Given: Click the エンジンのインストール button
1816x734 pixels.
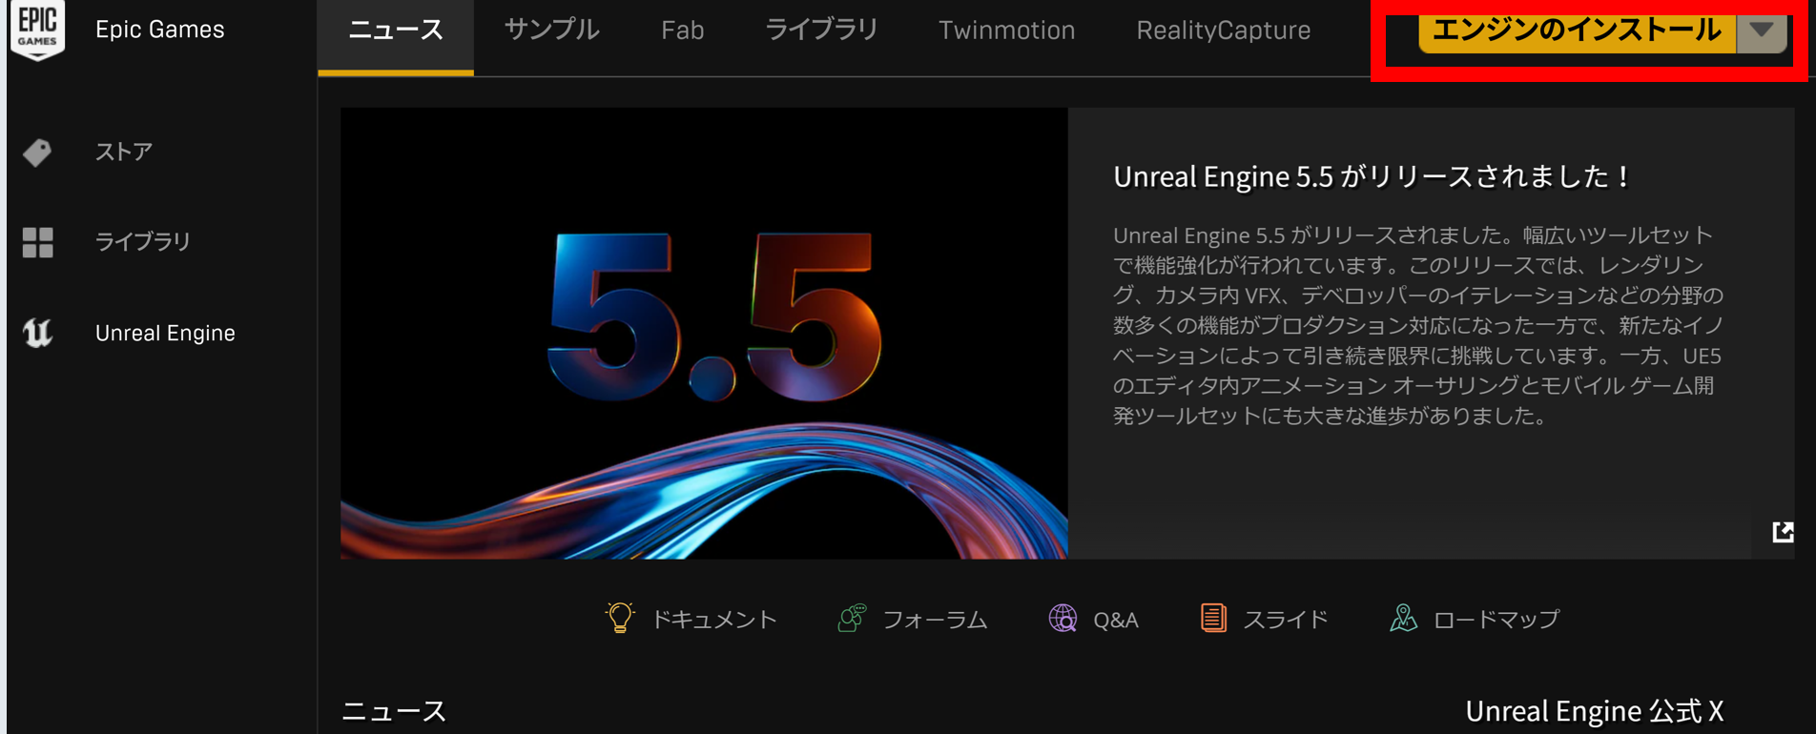Looking at the screenshot, I should 1578,31.
